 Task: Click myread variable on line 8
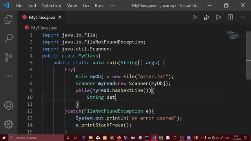point(106,83)
